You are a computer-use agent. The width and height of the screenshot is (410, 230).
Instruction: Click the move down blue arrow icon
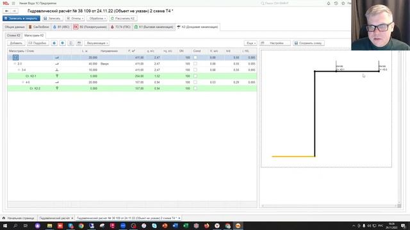pyautogui.click(x=63, y=43)
